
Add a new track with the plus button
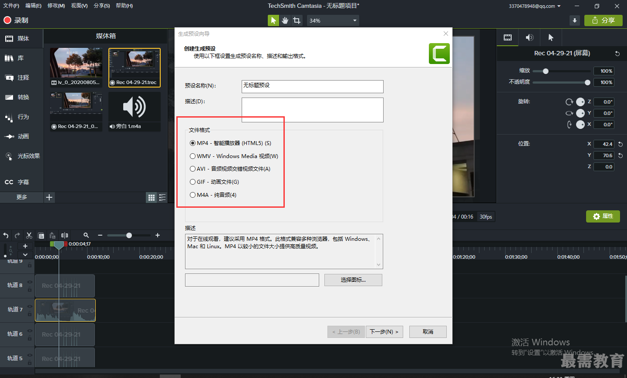(25, 246)
